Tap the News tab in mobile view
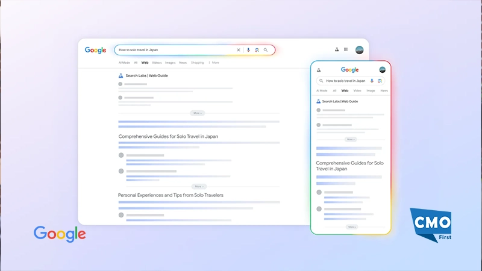Screen dimensions: 482x271 point(384,91)
